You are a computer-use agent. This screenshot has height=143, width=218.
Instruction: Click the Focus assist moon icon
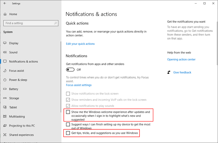5,71
